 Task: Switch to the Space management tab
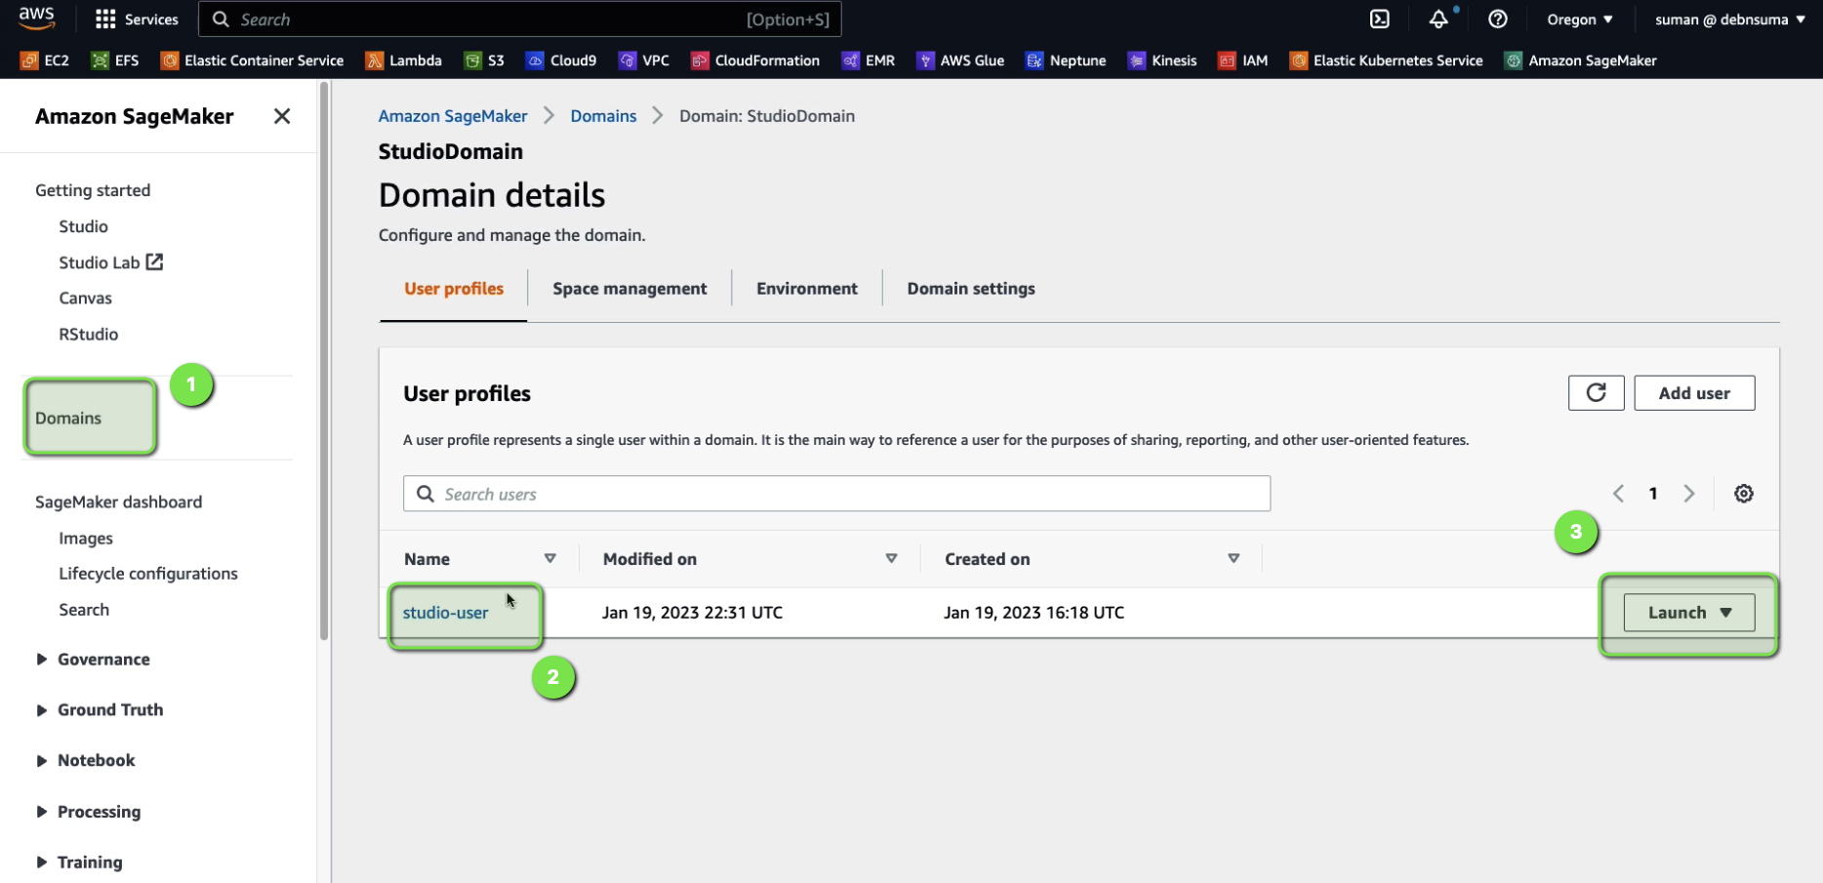[x=629, y=289]
